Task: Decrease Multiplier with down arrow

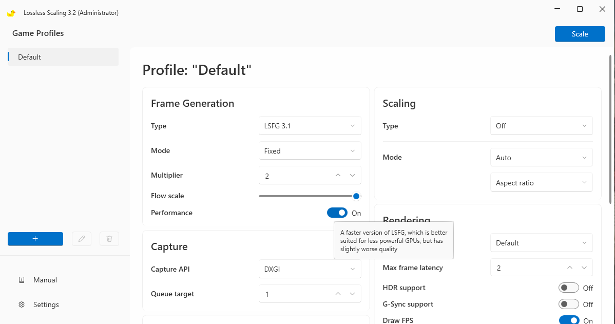Action: pos(352,175)
